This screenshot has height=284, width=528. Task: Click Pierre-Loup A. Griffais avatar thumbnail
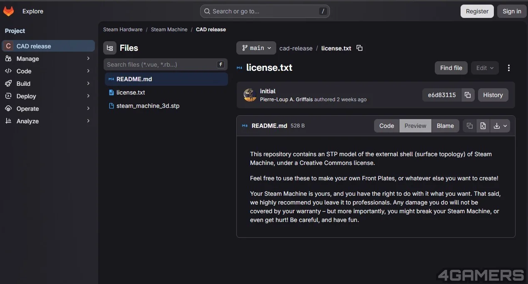[x=250, y=95]
